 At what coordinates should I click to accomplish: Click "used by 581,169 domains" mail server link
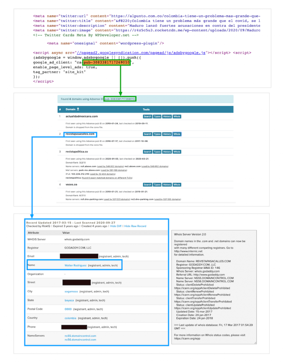(x=114, y=170)
